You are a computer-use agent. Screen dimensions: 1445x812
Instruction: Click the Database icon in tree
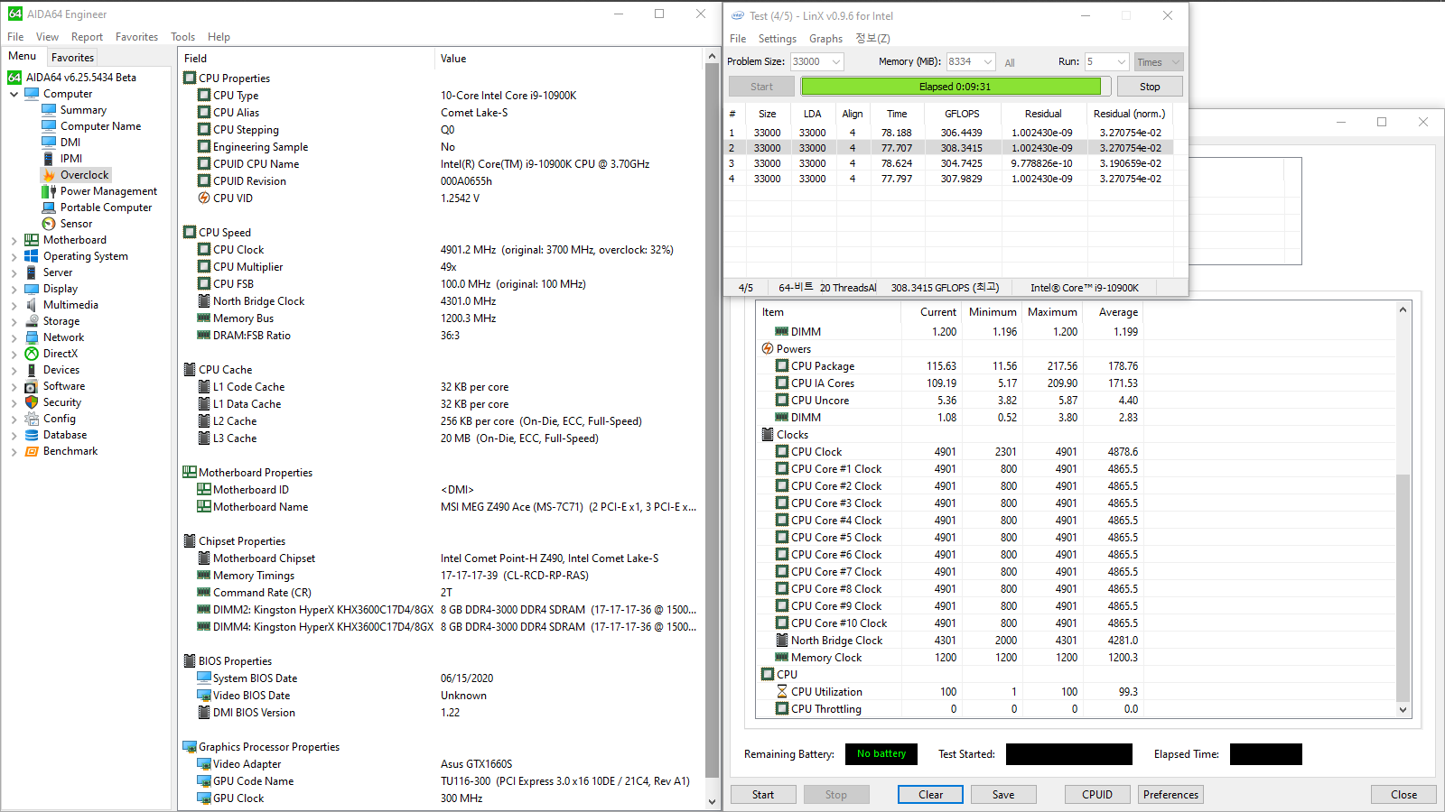[x=32, y=435]
